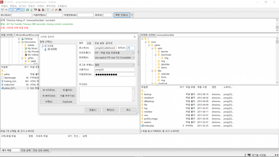Switch to the 고급 tab in Site Manager
Screen dimensions: 279x157
pyautogui.click(x=89, y=43)
